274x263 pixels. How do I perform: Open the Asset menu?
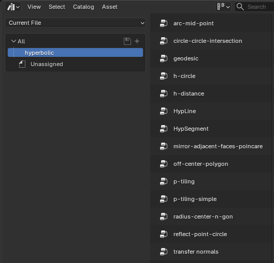click(110, 7)
